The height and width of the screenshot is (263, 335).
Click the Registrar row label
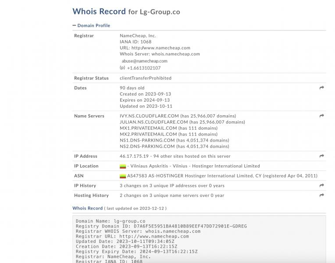click(x=84, y=36)
